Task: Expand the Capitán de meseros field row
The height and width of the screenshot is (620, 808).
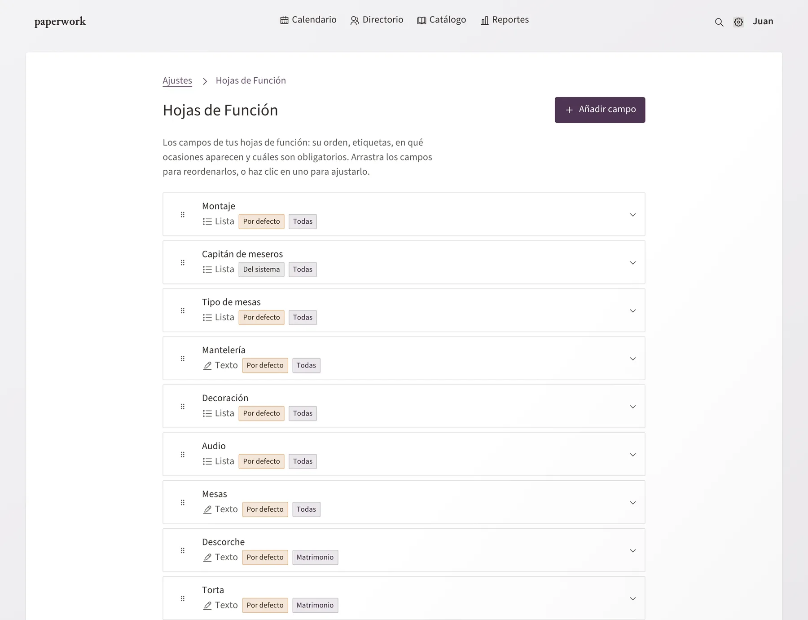Action: tap(633, 263)
